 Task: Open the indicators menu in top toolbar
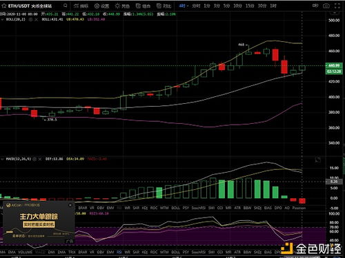[81, 6]
